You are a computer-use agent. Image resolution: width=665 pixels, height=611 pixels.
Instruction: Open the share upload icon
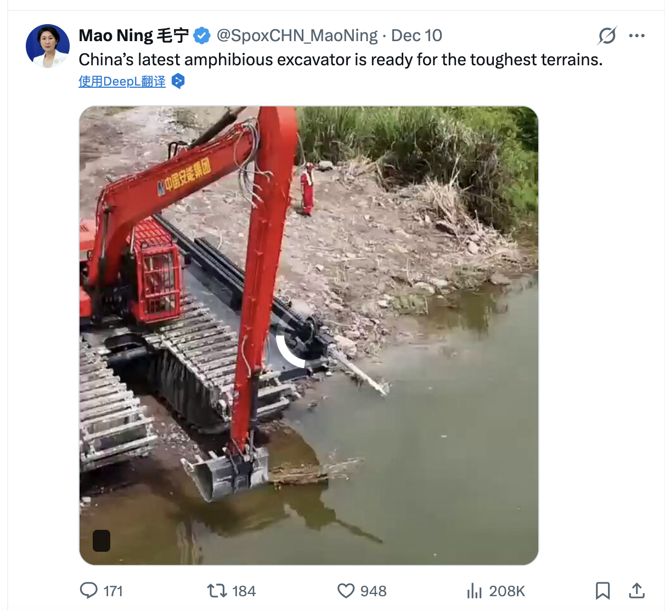636,591
